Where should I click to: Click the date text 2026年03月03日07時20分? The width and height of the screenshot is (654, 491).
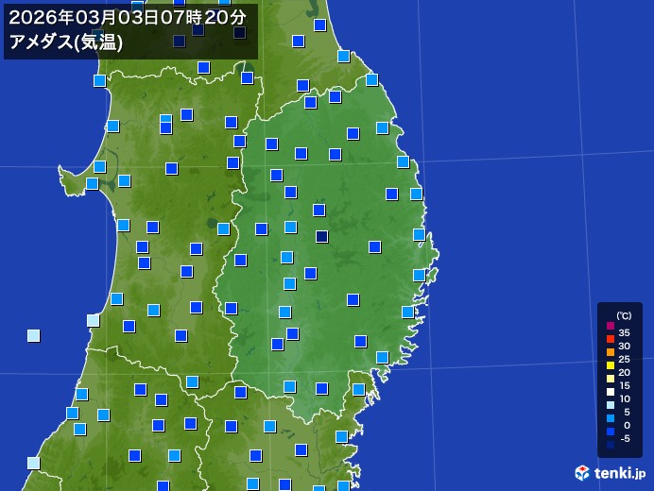(x=128, y=18)
